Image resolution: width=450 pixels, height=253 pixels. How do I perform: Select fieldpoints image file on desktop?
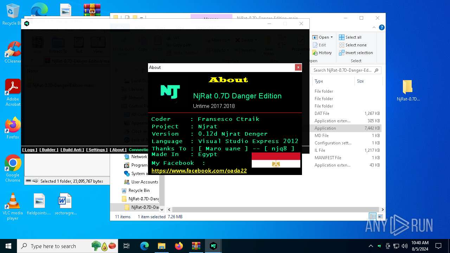[x=39, y=204]
